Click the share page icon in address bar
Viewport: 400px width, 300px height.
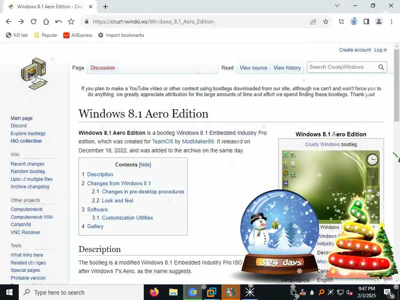pos(313,22)
